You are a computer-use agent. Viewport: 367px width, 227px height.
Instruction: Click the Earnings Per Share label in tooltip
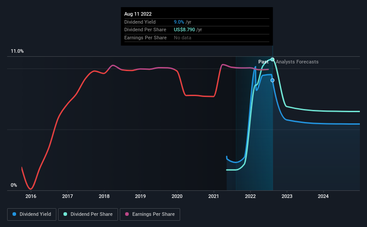pos(146,38)
